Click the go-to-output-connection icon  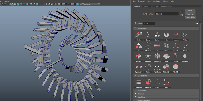click(x=182, y=15)
